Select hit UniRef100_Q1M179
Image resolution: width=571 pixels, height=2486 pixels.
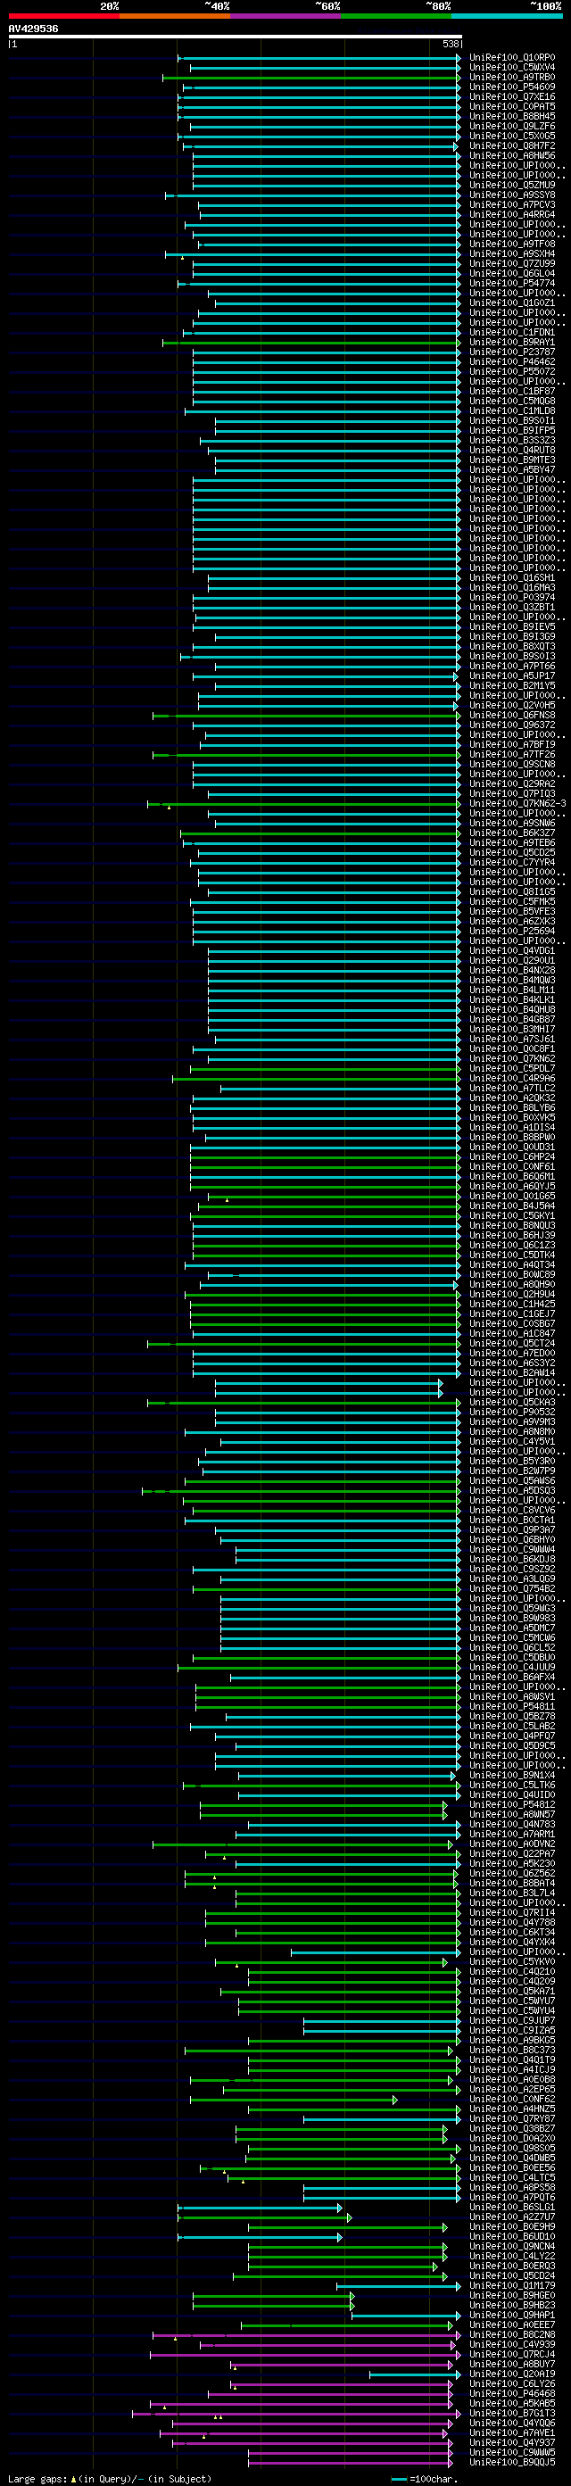[x=512, y=2285]
